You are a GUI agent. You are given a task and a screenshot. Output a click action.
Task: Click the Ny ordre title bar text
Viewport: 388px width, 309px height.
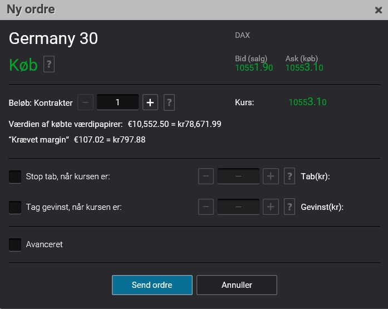click(31, 10)
